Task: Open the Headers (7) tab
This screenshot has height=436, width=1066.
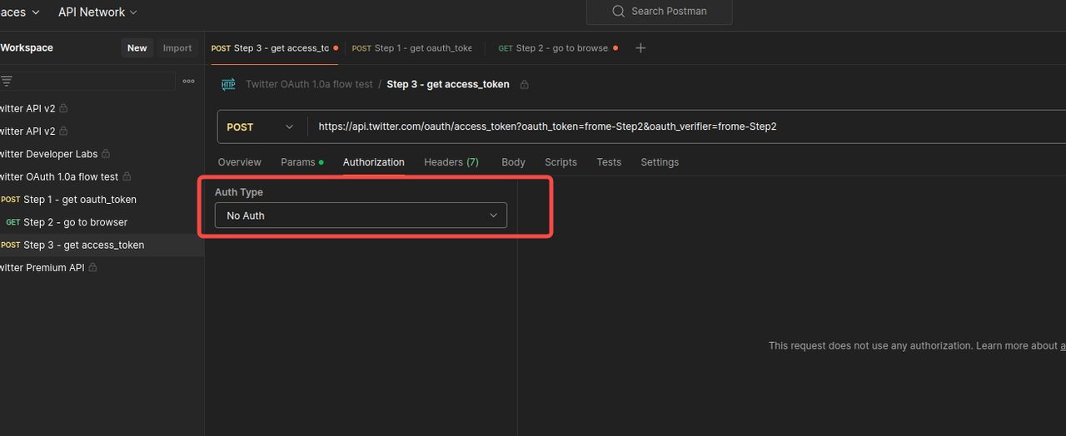Action: pyautogui.click(x=451, y=162)
